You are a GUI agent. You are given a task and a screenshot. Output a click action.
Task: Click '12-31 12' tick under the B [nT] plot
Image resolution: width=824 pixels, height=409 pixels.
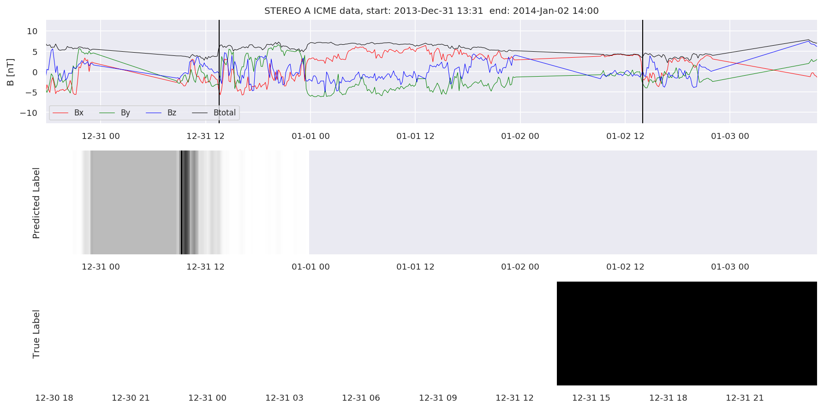[205, 136]
